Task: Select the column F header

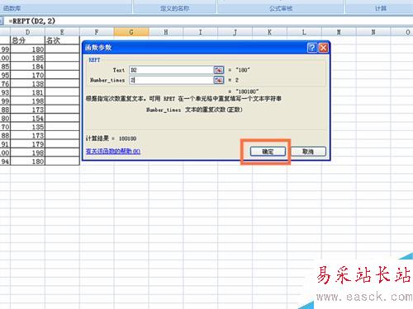Action: tap(97, 32)
